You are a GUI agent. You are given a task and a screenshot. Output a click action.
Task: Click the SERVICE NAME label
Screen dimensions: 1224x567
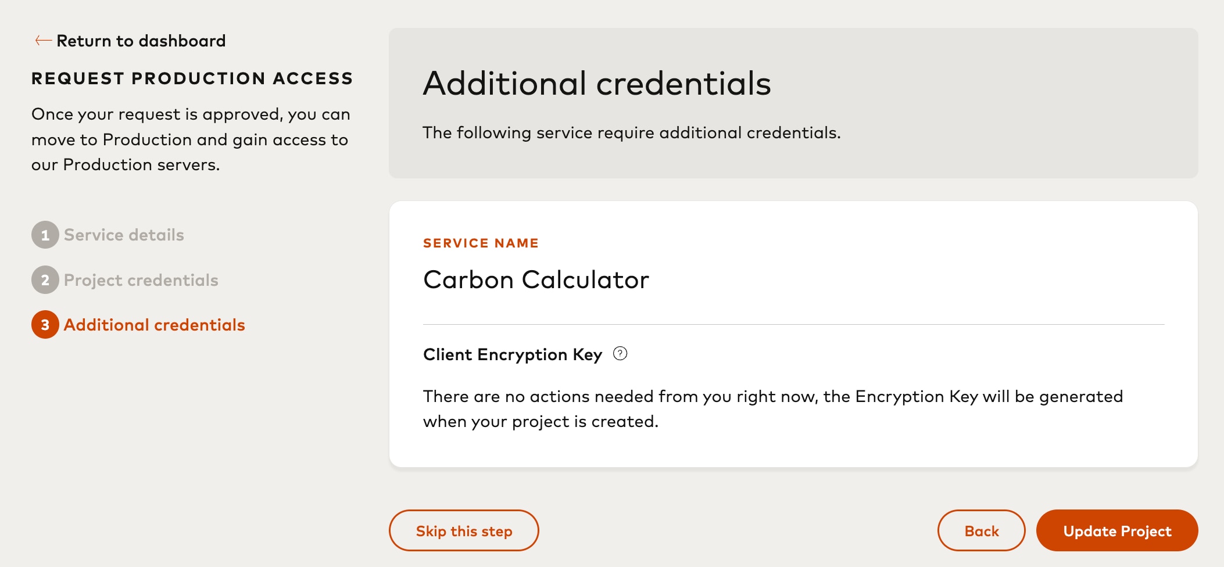481,243
